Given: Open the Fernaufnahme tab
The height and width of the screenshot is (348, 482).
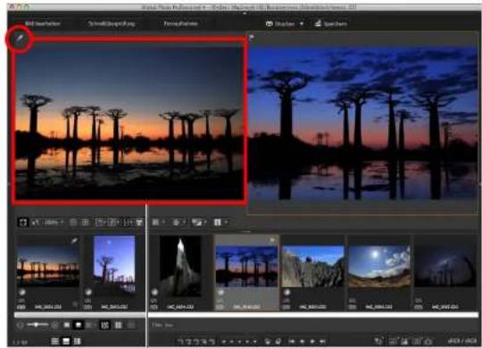Looking at the screenshot, I should click(x=180, y=23).
